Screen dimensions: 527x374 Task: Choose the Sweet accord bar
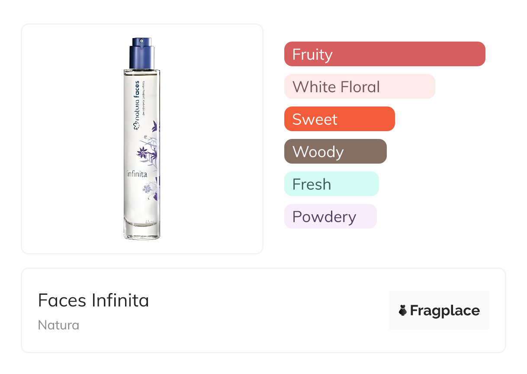[x=340, y=119]
